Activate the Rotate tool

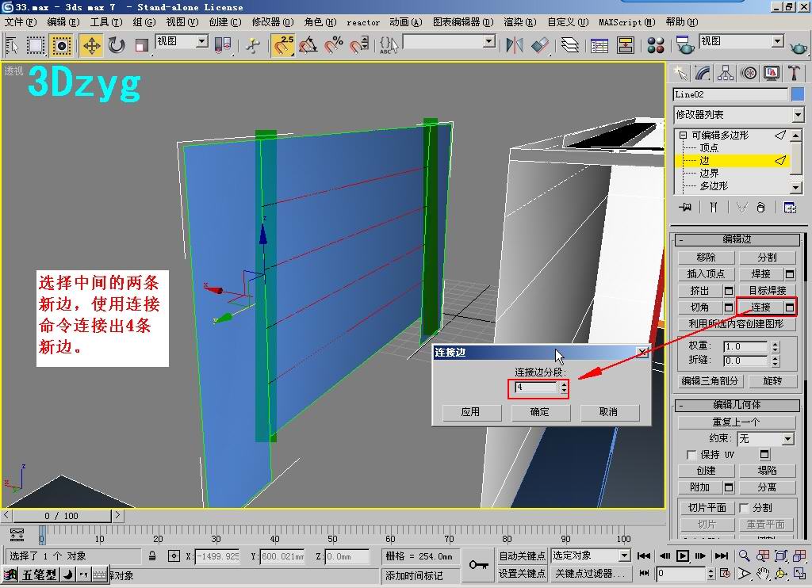(x=117, y=45)
